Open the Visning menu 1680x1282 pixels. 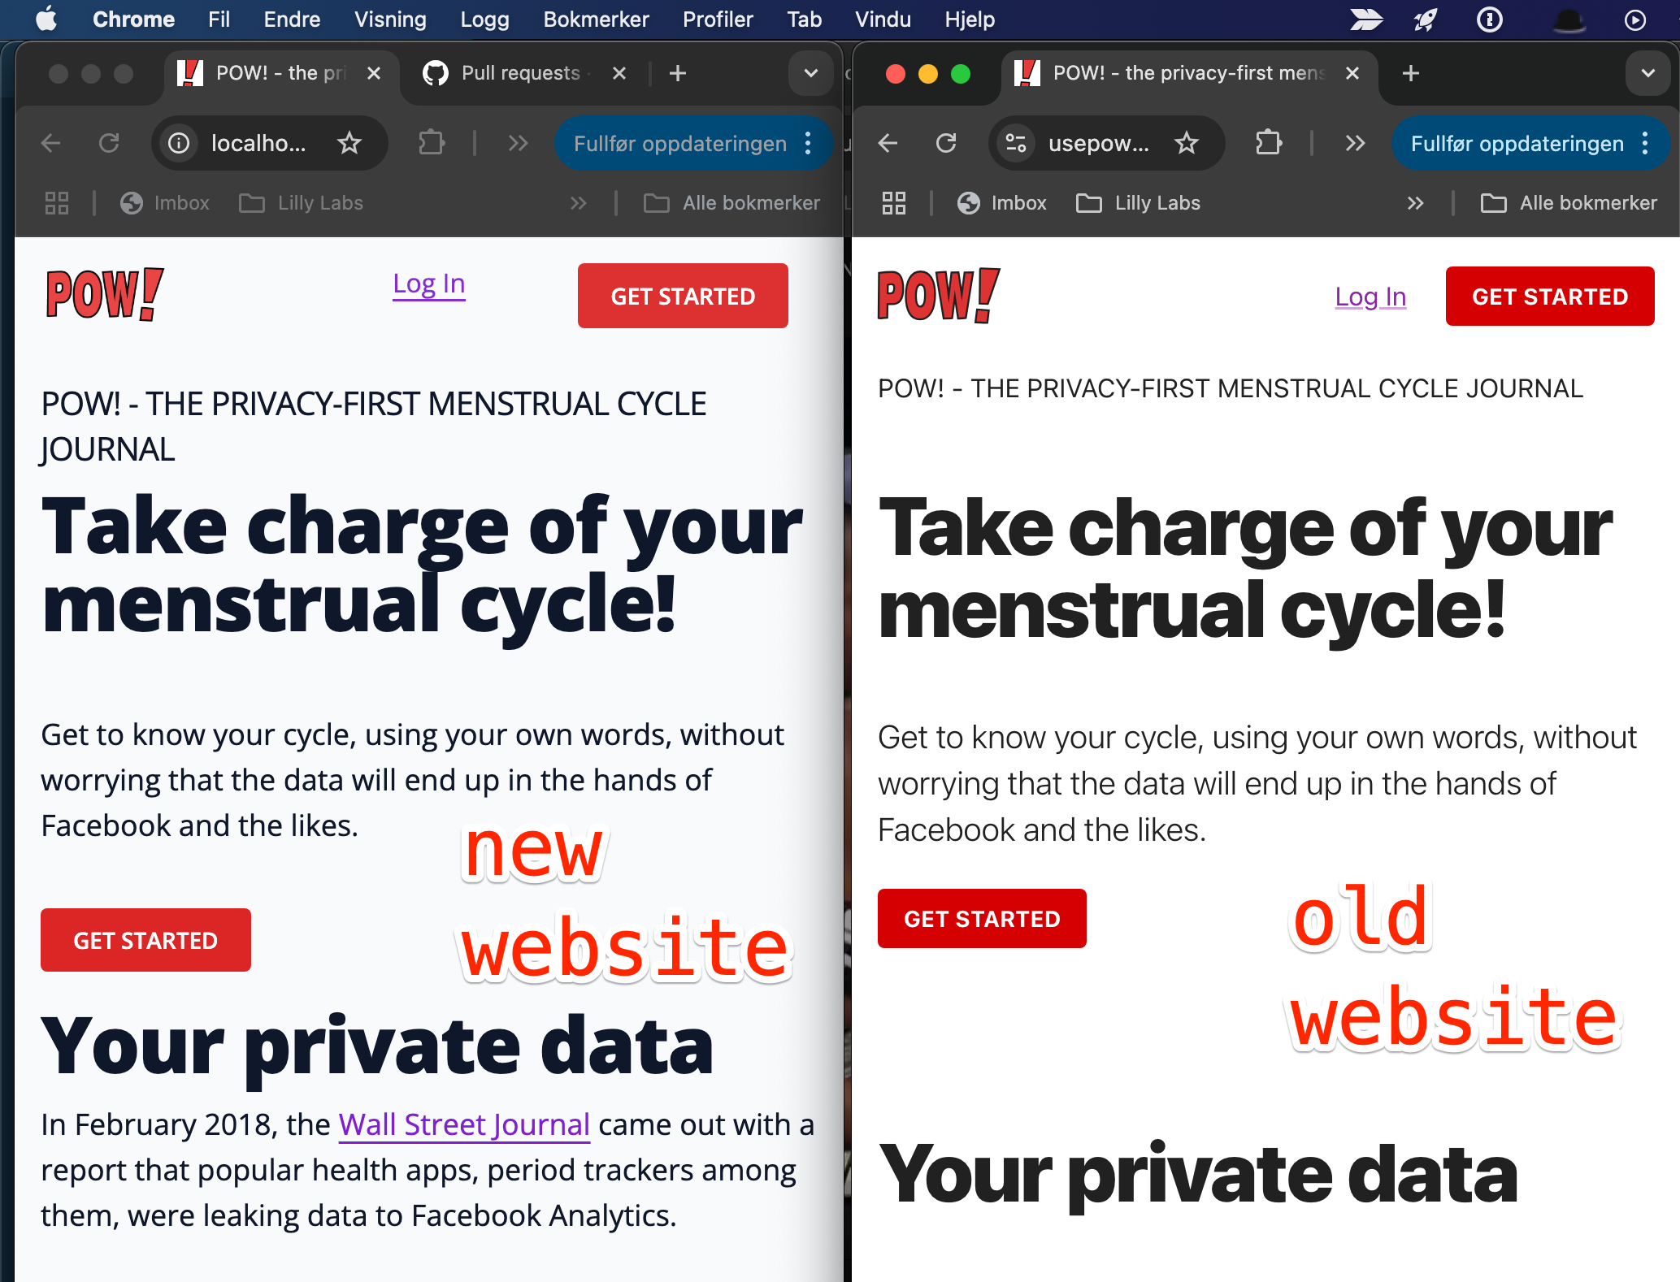390,19
